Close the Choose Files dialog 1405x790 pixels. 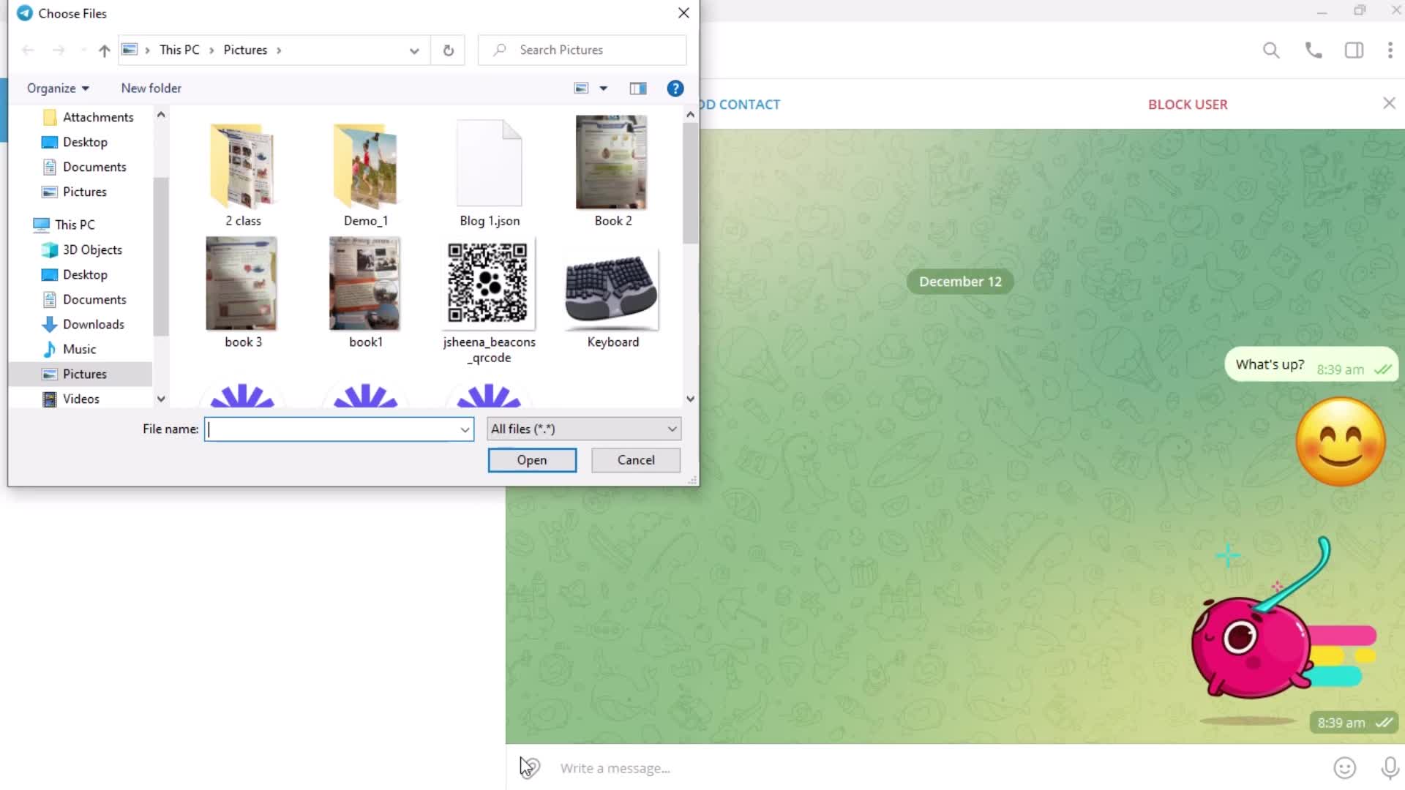pos(683,13)
